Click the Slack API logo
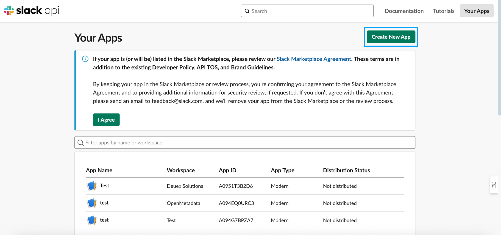The image size is (501, 235). [x=31, y=11]
